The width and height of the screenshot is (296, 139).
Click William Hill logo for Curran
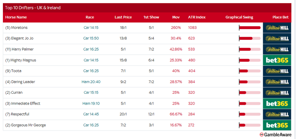[x=277, y=93]
